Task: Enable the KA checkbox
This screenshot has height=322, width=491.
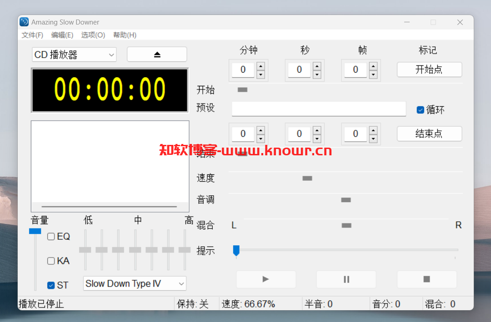Action: 51,261
